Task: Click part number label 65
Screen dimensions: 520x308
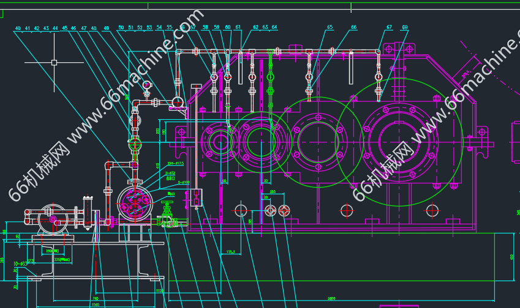Action: pyautogui.click(x=330, y=28)
